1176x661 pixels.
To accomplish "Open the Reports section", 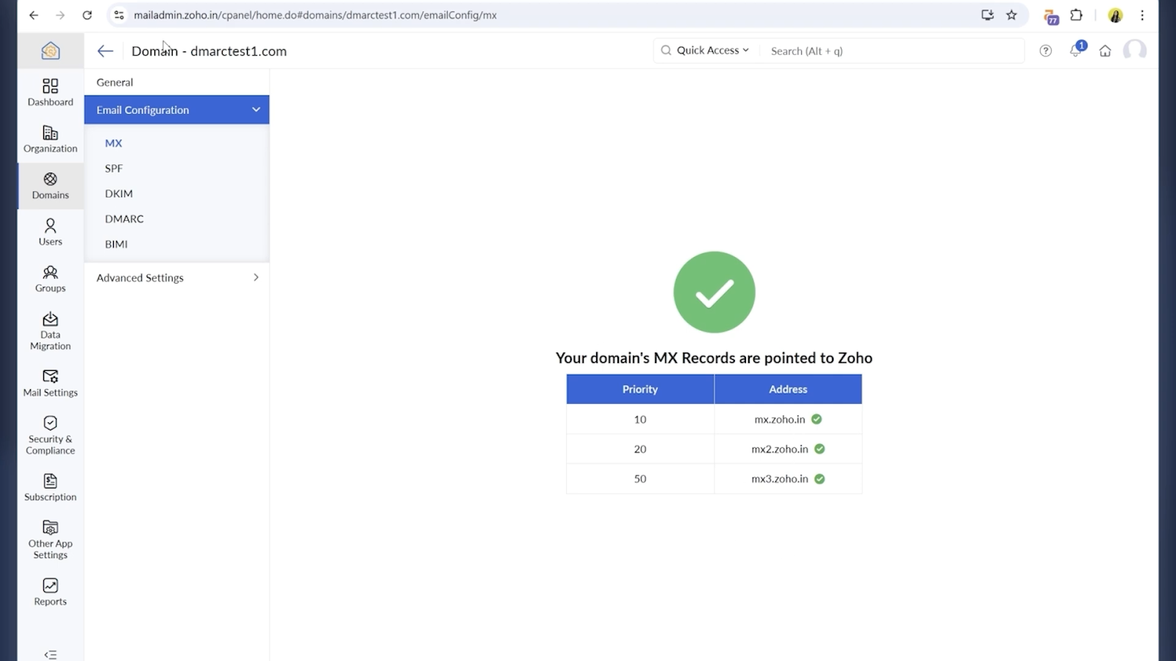I will [49, 592].
